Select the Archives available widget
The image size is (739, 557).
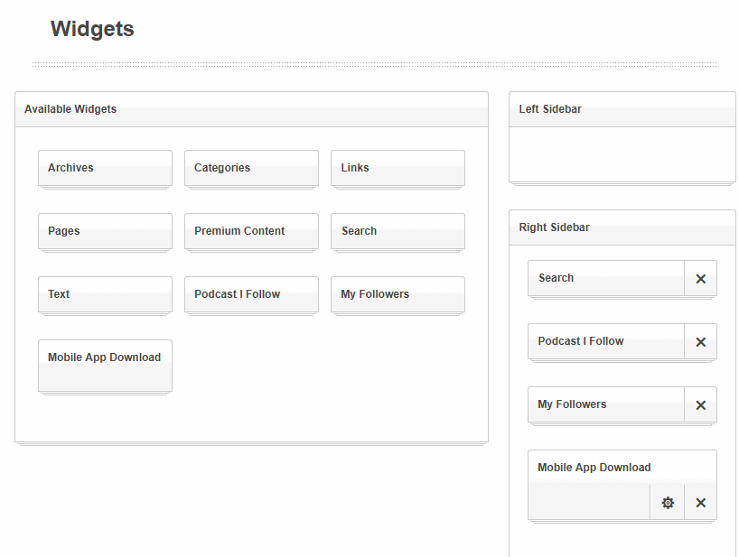click(x=105, y=168)
